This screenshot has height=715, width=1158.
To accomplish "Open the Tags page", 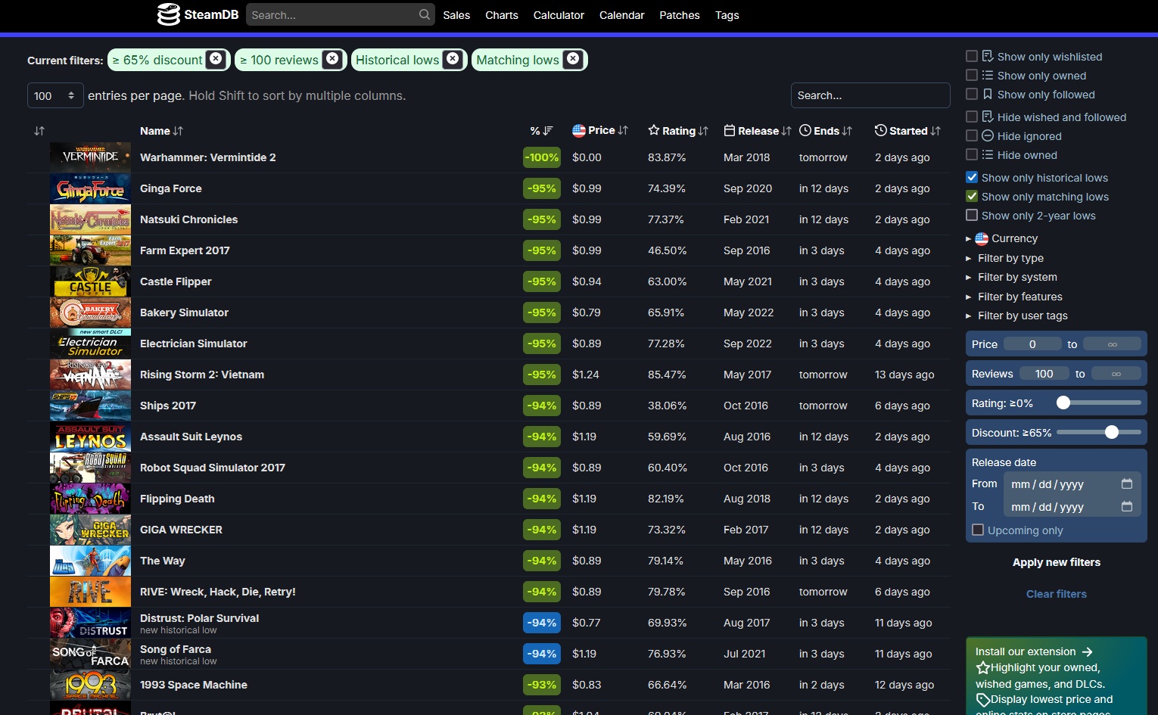I will click(x=727, y=15).
